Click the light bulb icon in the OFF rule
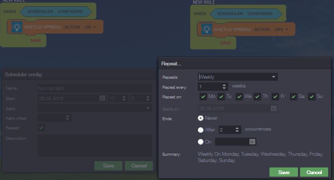The width and height of the screenshot is (334, 180). point(206,30)
